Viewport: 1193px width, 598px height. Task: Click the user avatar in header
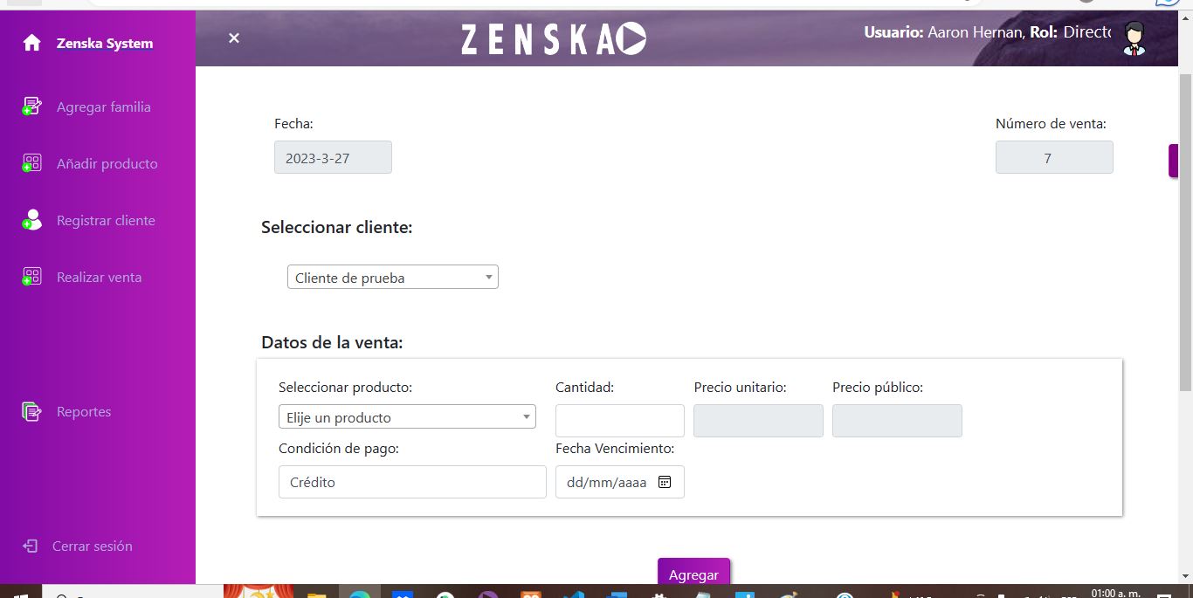coord(1134,38)
